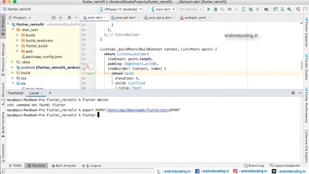Open the SDK Manager download icon
The width and height of the screenshot is (309, 174).
[x=289, y=9]
